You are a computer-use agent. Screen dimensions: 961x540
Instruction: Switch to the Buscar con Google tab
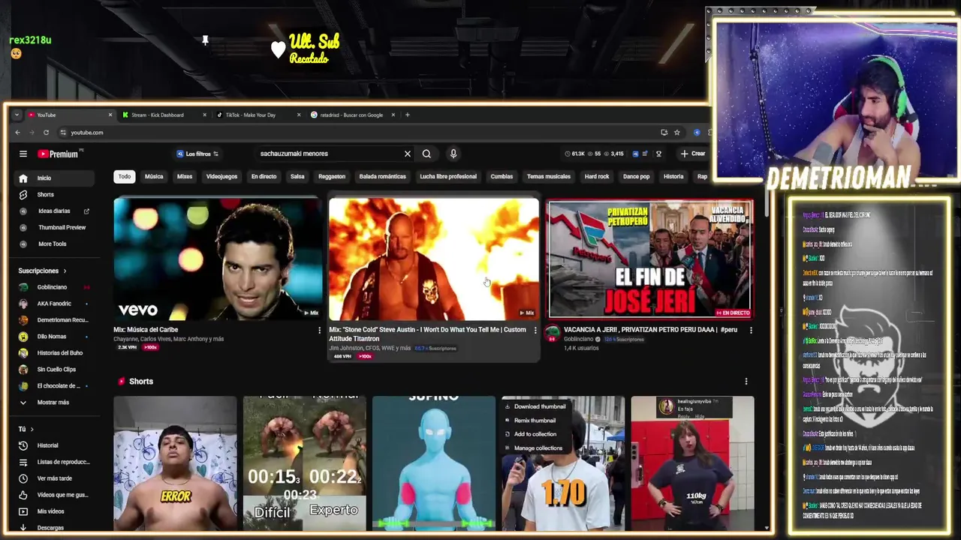point(351,115)
